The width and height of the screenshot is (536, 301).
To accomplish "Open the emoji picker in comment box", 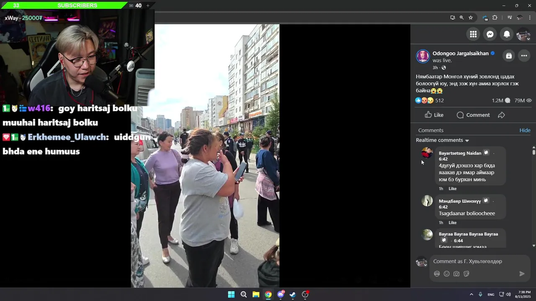I will tap(446, 274).
